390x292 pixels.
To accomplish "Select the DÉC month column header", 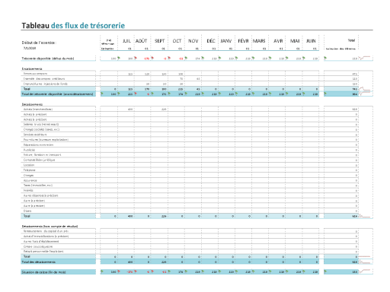I will 211,41.
